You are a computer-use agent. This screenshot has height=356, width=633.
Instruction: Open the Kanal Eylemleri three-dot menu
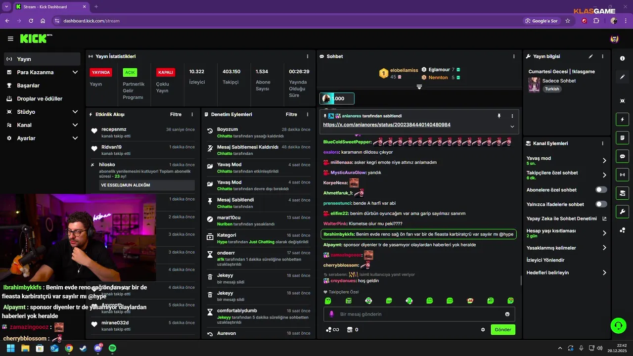[602, 143]
